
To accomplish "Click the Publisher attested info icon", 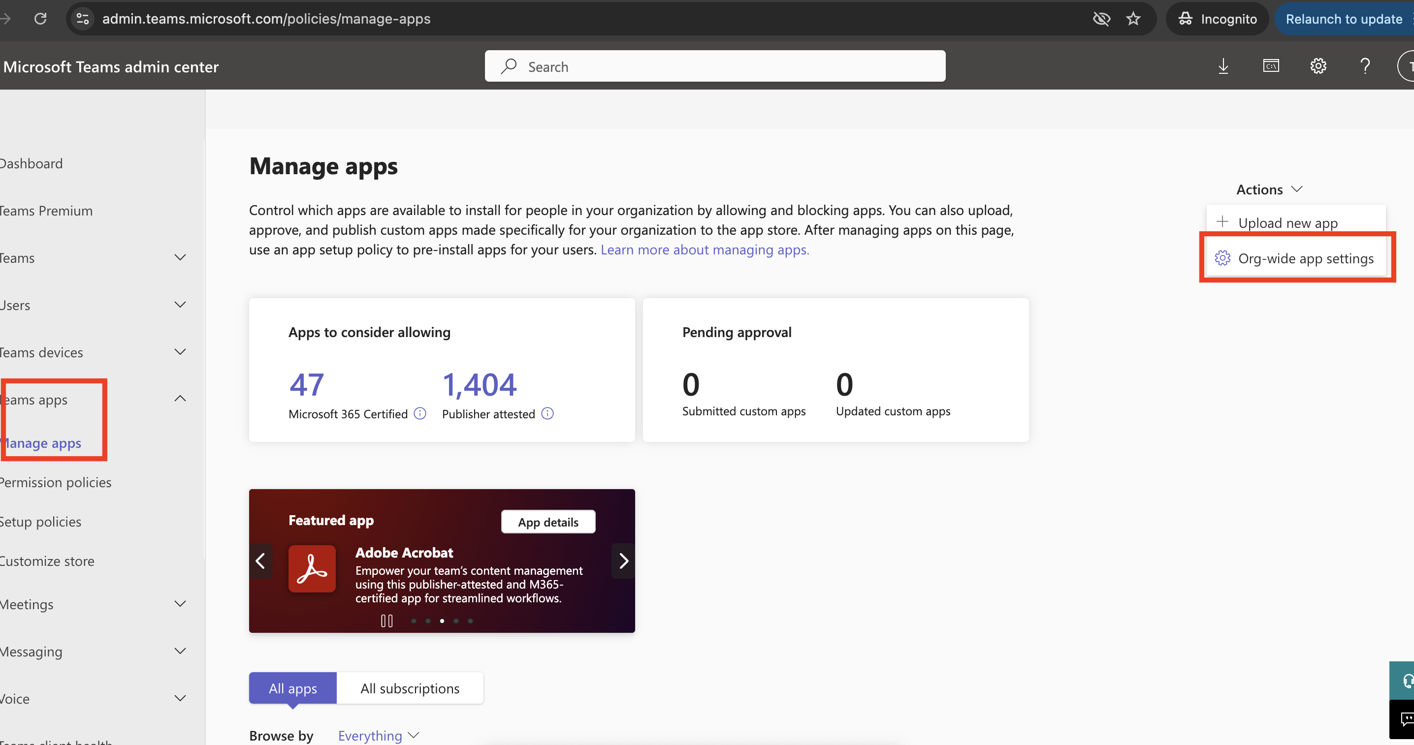I will (547, 414).
